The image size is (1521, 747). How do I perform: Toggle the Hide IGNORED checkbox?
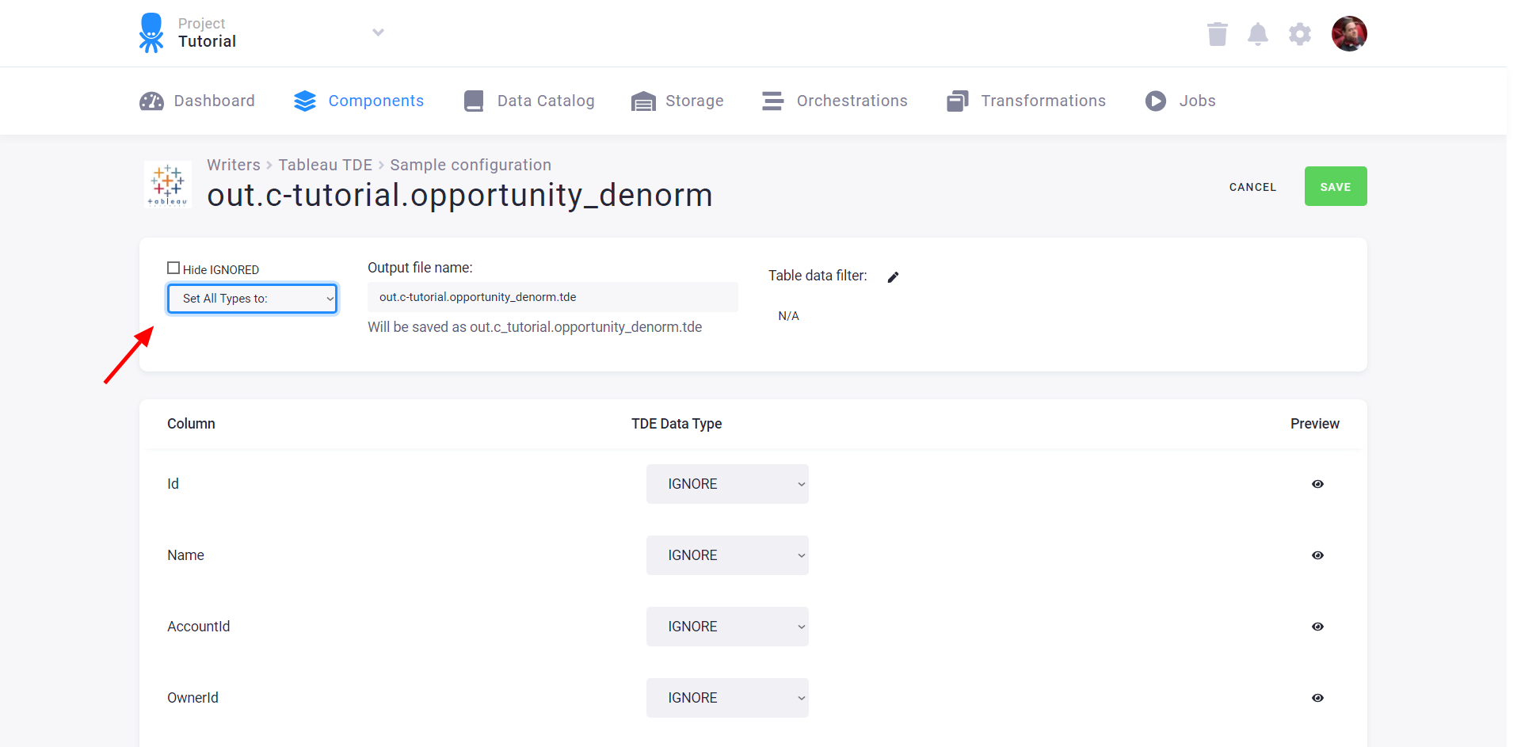pyautogui.click(x=173, y=268)
